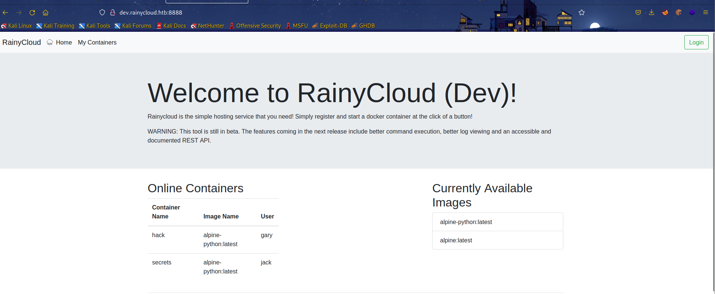Viewport: 715px width, 294px height.
Task: Open the Offensive Security bookmark
Action: click(255, 26)
